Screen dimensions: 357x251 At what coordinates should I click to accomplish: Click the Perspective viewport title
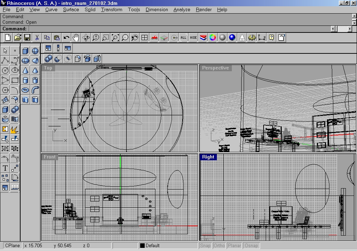(215, 68)
